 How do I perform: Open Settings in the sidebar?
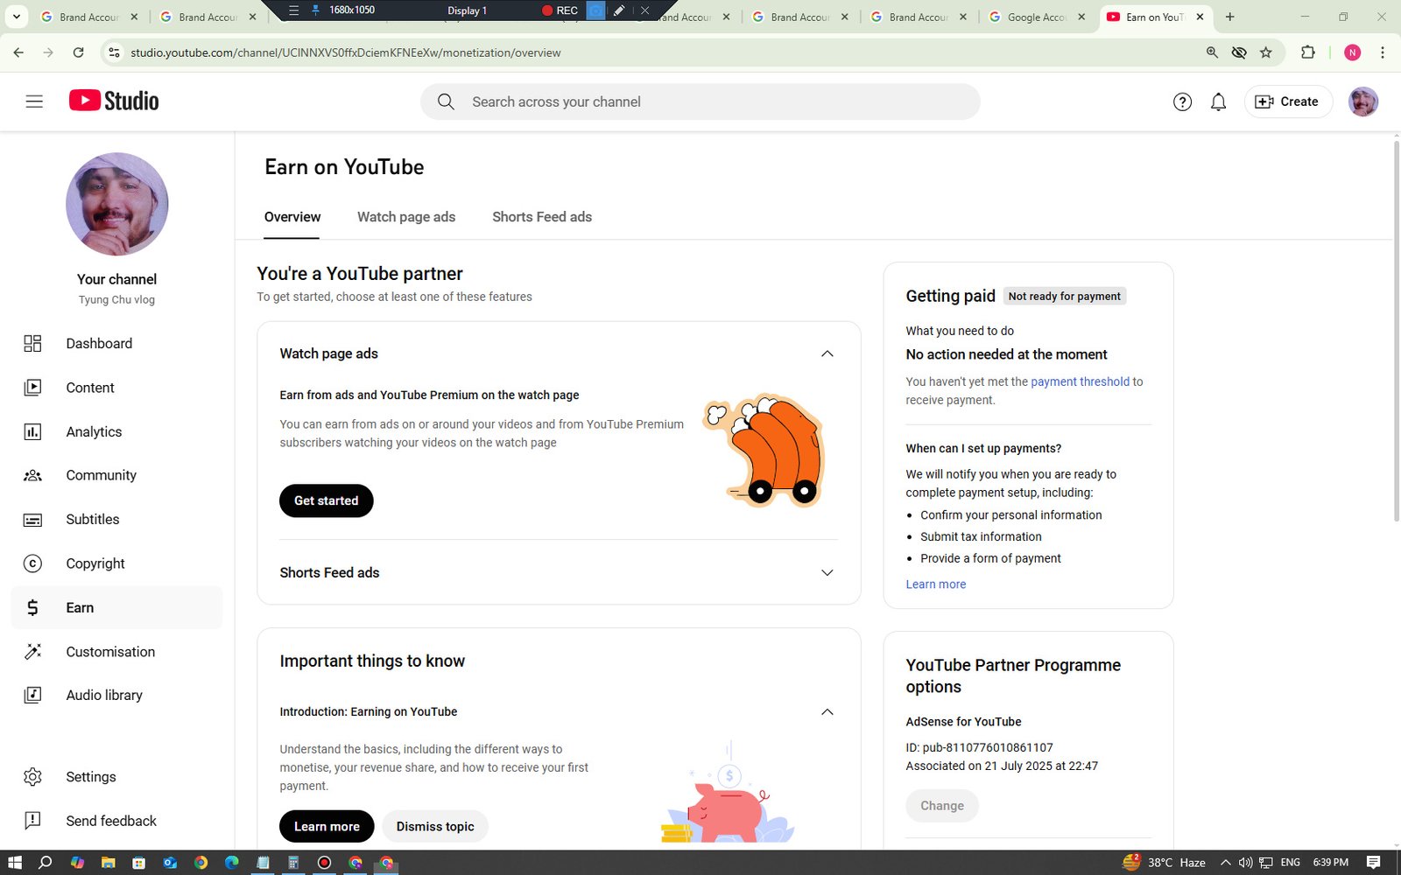(x=116, y=777)
